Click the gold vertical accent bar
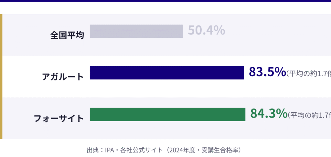 pos(1,76)
